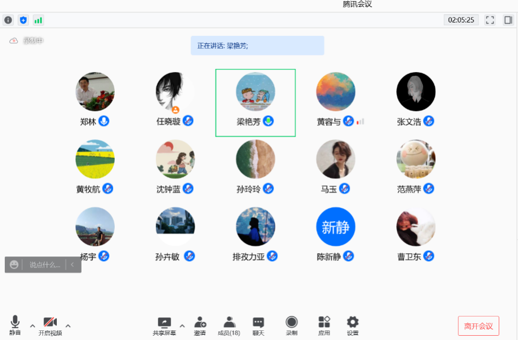This screenshot has height=340, width=518.
Task: Open the Members (成员 18) panel
Action: click(229, 325)
